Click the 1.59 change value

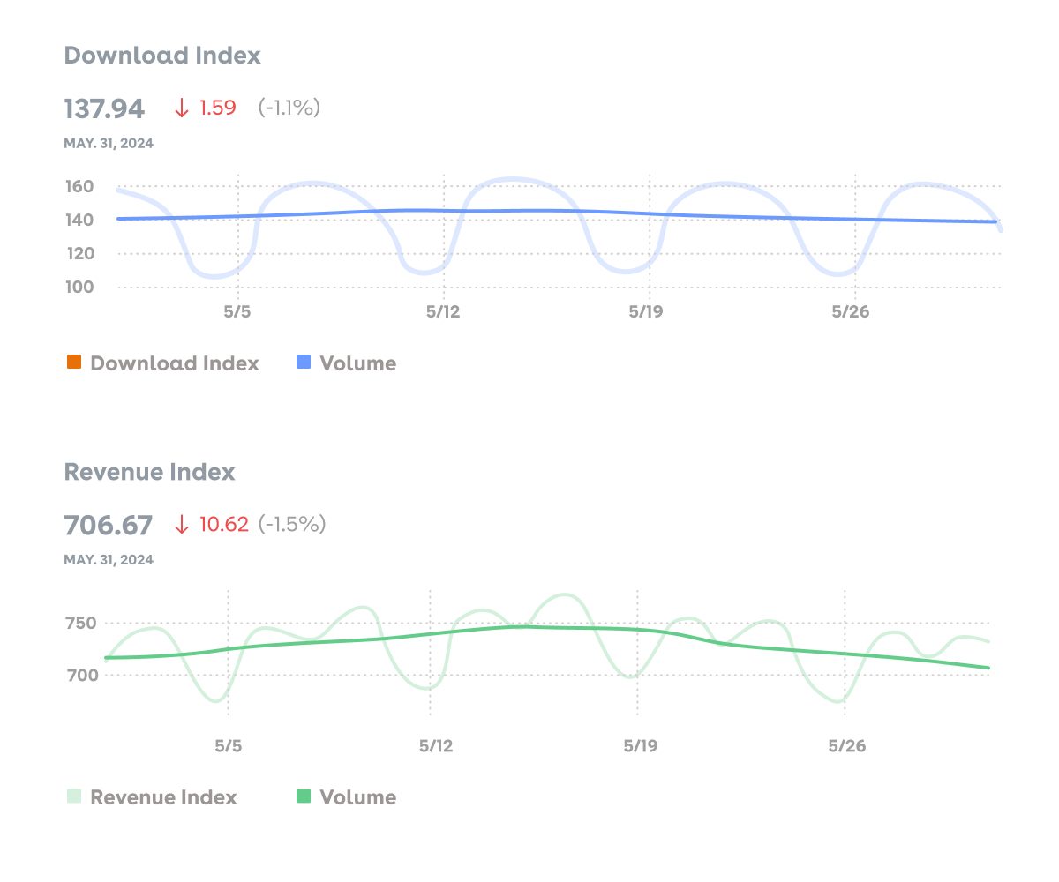click(x=217, y=108)
